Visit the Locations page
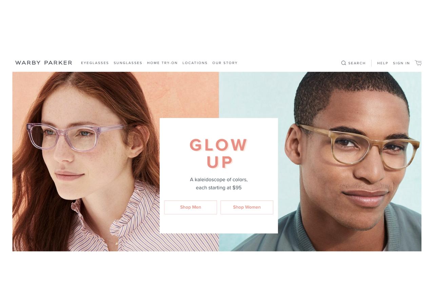 coord(195,63)
